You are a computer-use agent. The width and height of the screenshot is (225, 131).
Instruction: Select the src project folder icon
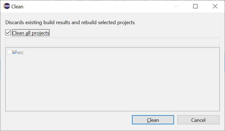pos(14,52)
